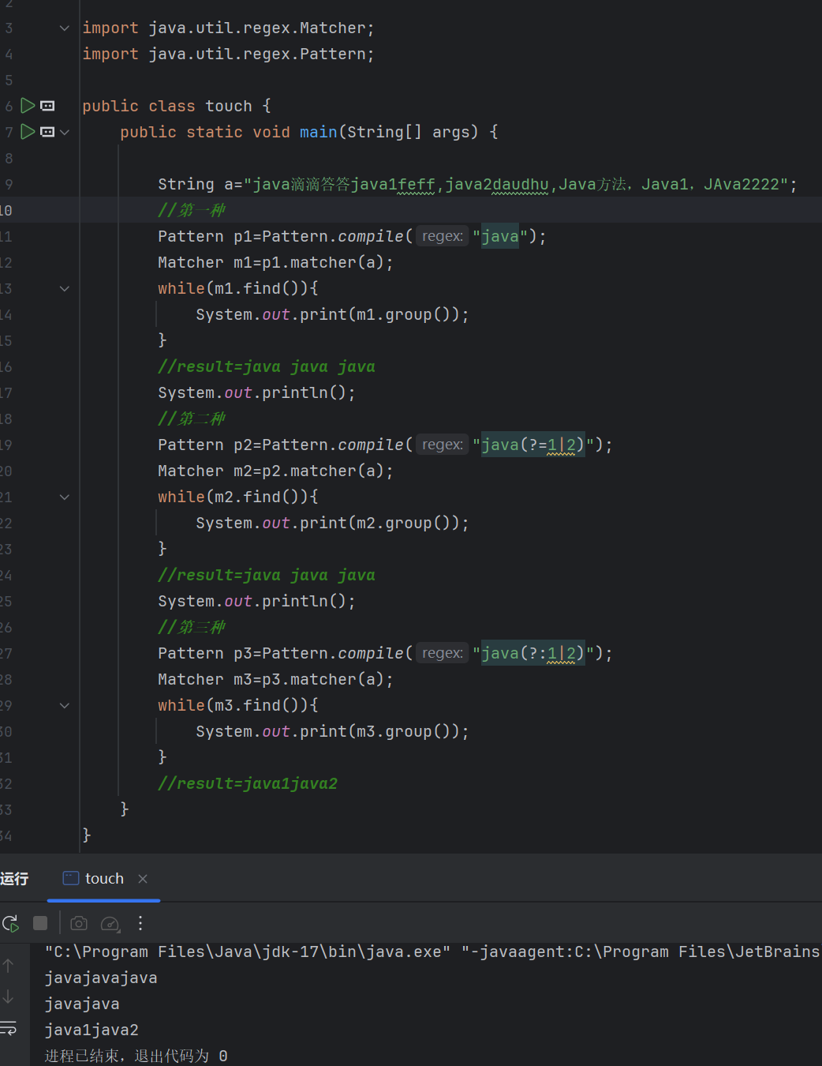This screenshot has height=1066, width=822.
Task: Click the //第三种 comment line
Action: click(x=192, y=627)
